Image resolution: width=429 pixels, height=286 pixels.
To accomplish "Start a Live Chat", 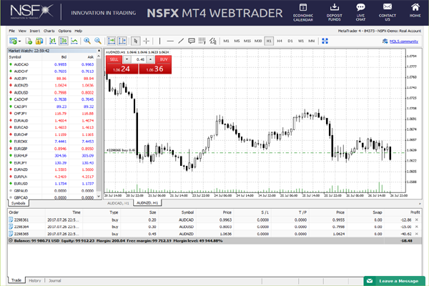I will [360, 12].
